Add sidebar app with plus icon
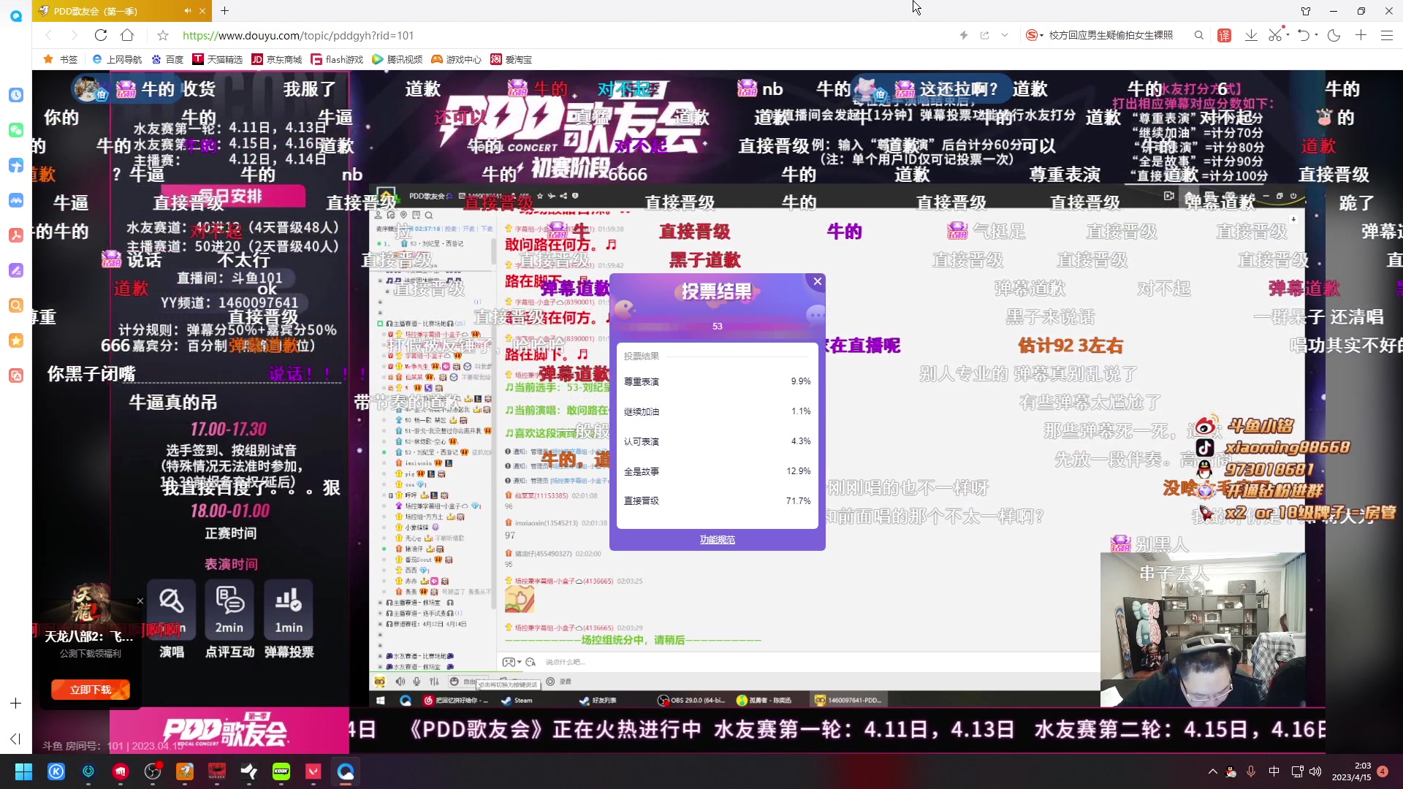 point(15,703)
